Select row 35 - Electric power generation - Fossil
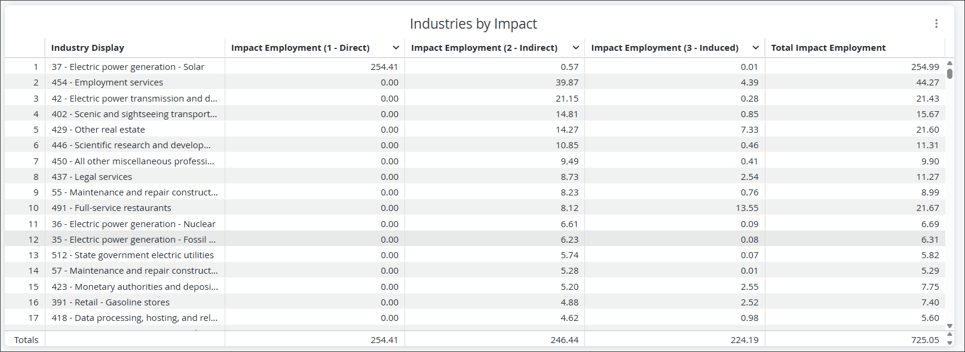The height and width of the screenshot is (352, 965). coord(475,240)
